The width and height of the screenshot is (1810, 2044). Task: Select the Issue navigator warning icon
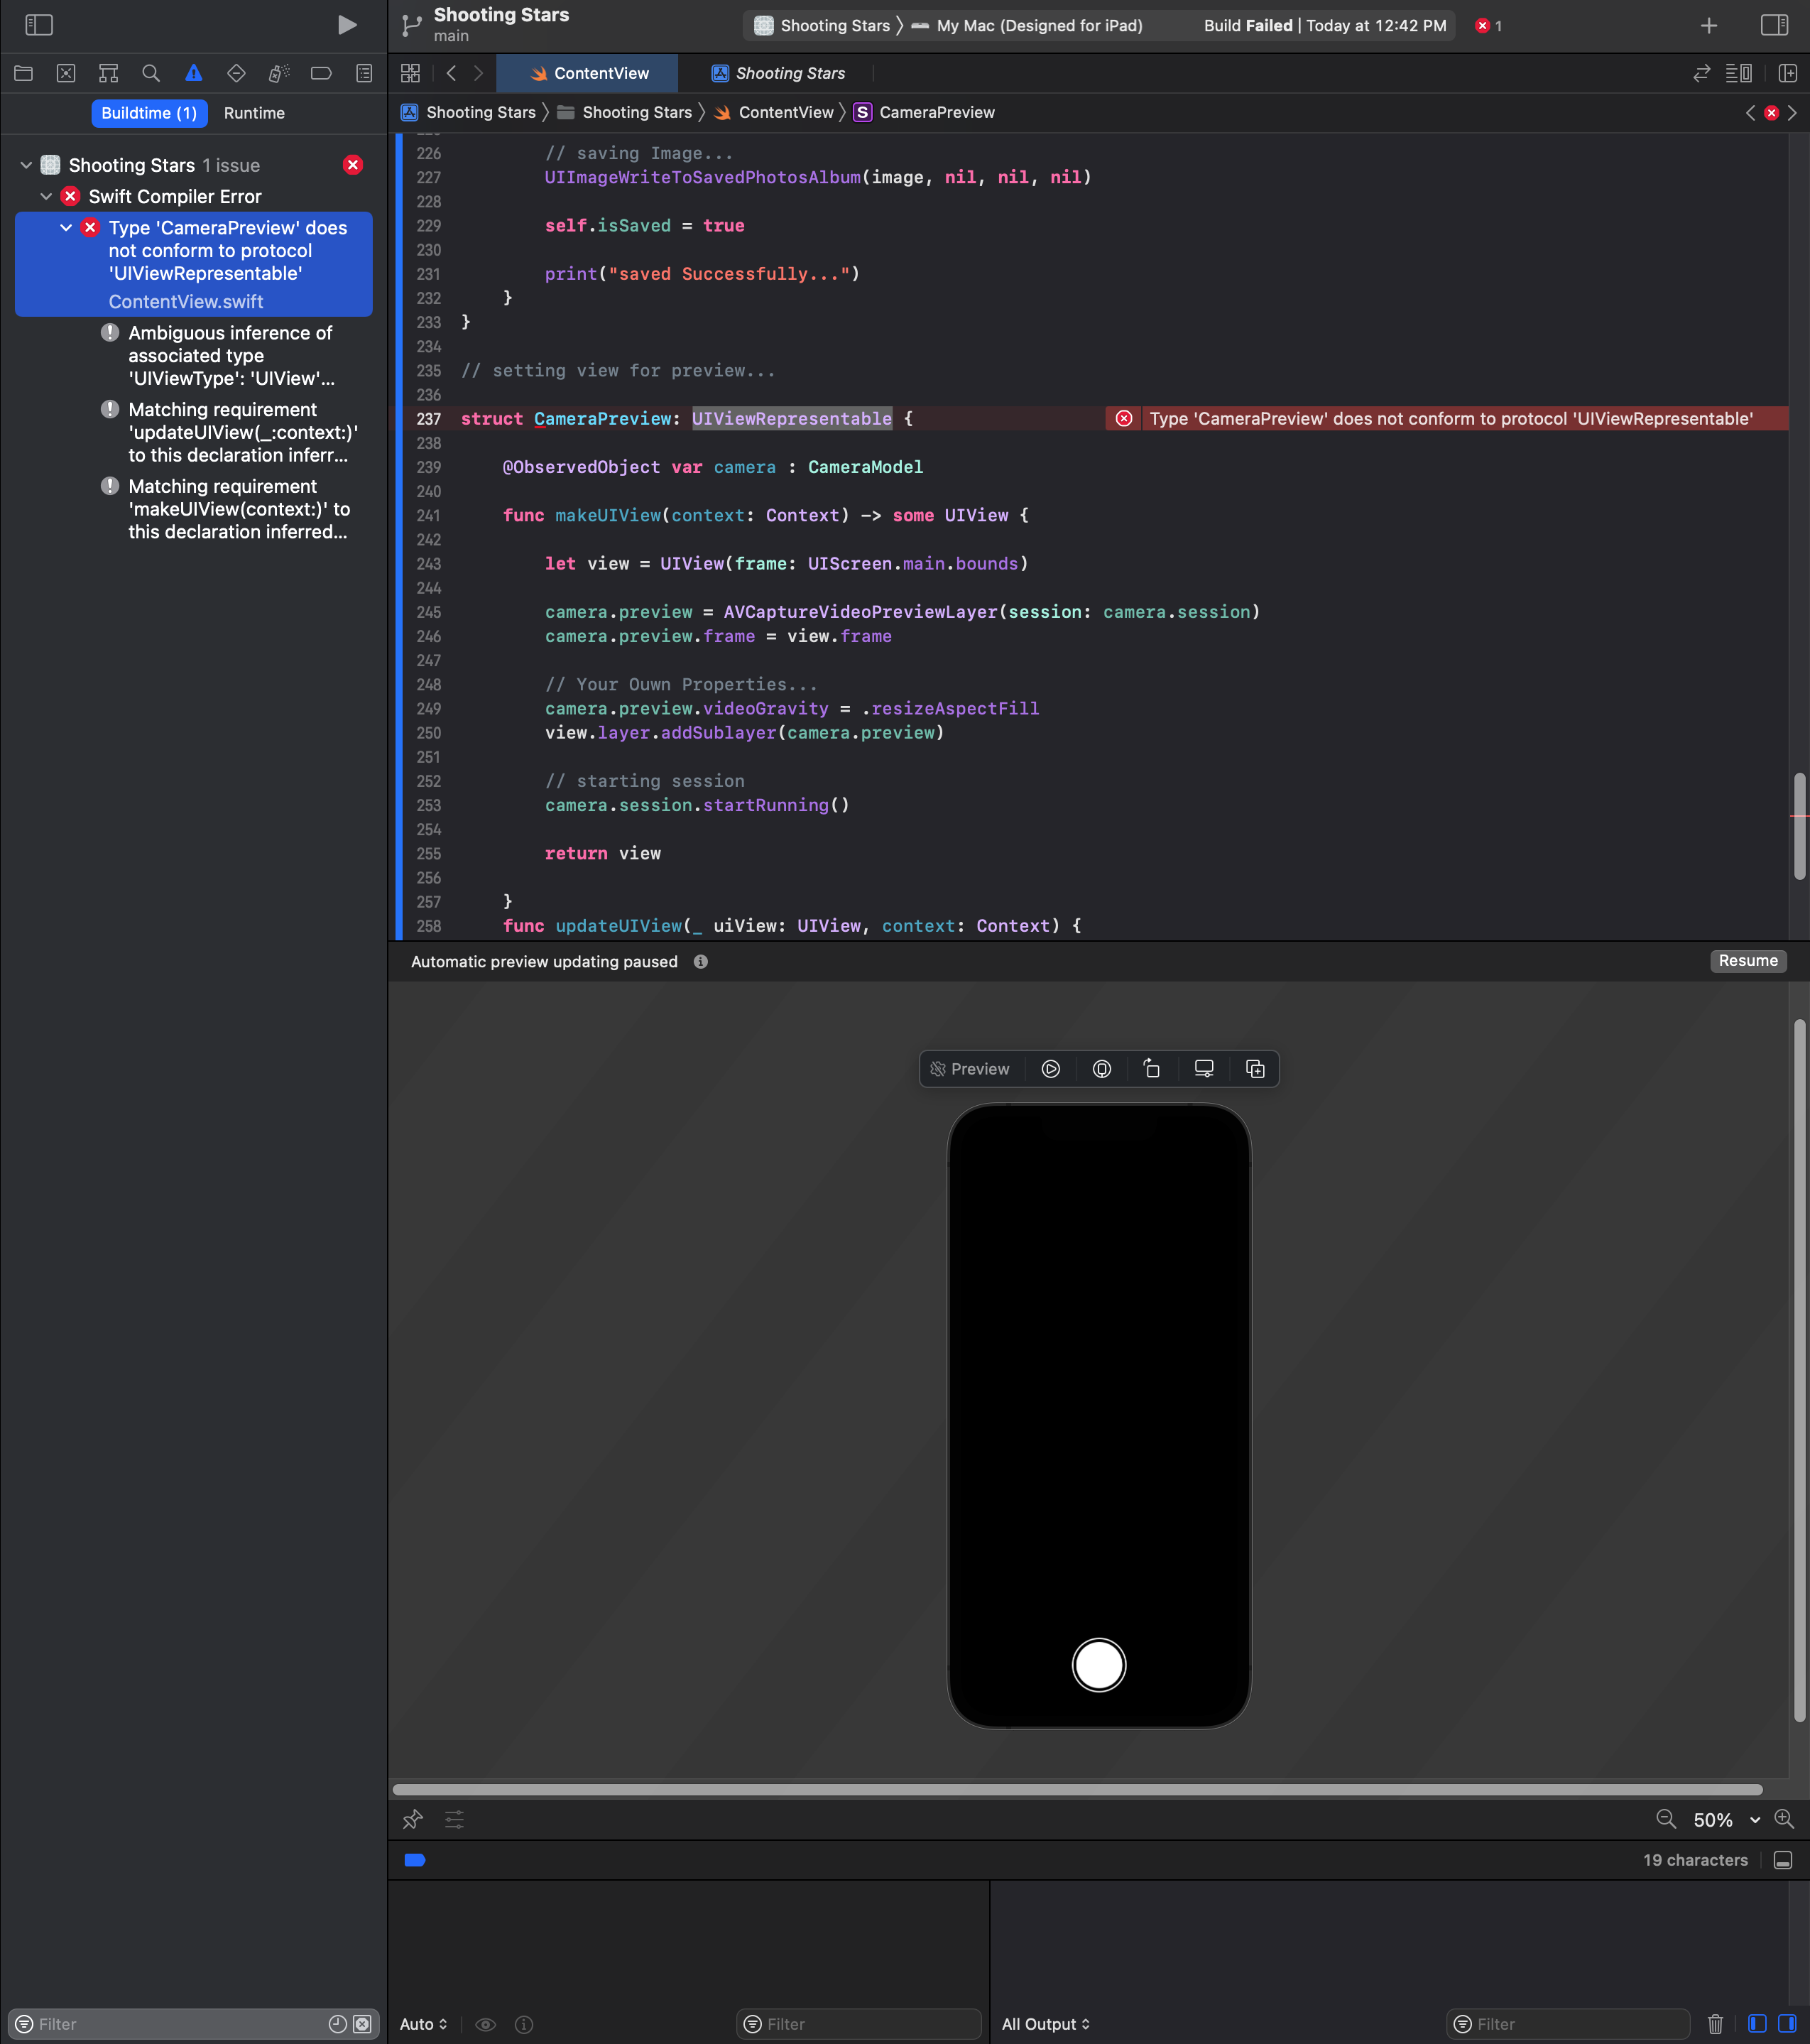click(x=193, y=73)
